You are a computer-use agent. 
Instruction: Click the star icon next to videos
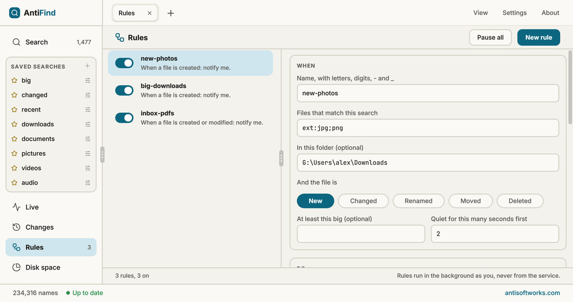pos(14,168)
